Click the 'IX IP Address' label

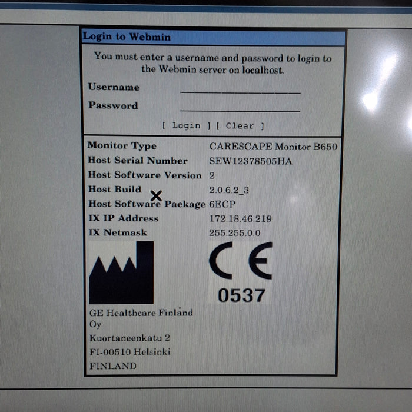click(124, 218)
